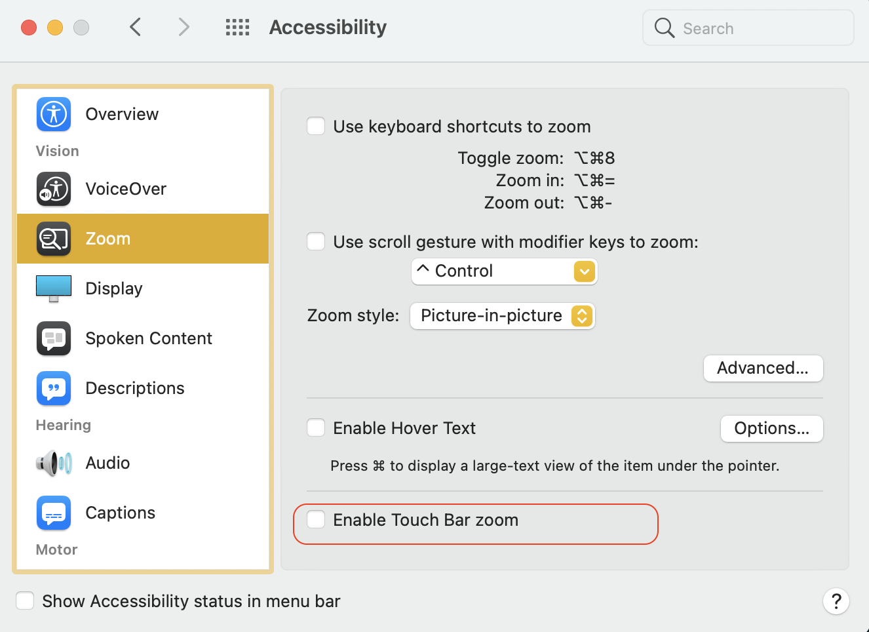Enable Hover Text checkbox
Viewport: 869px width, 632px height.
317,428
